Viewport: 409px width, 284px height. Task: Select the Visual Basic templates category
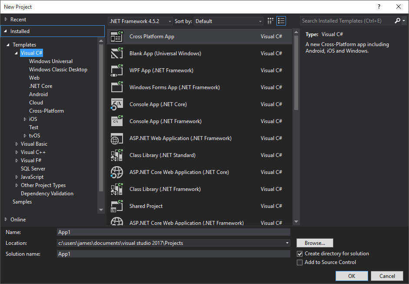coord(34,144)
